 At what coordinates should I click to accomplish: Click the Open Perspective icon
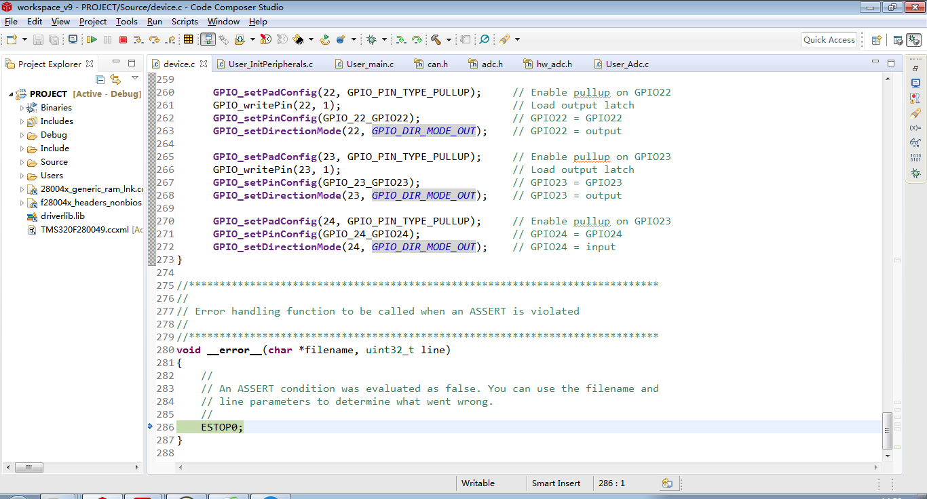tap(876, 40)
